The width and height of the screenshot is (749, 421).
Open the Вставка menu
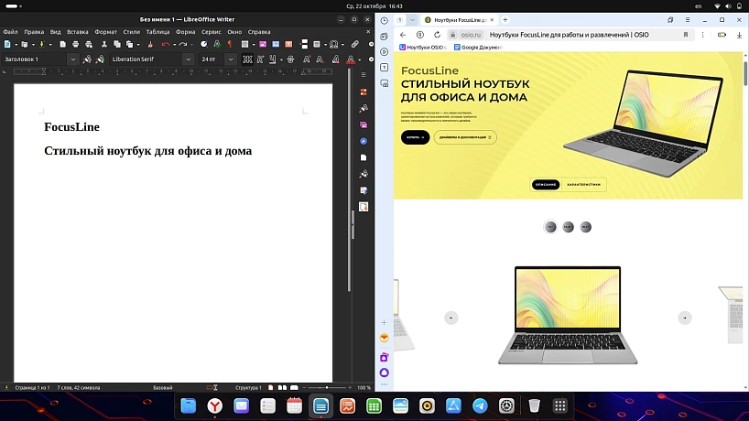[x=77, y=31]
